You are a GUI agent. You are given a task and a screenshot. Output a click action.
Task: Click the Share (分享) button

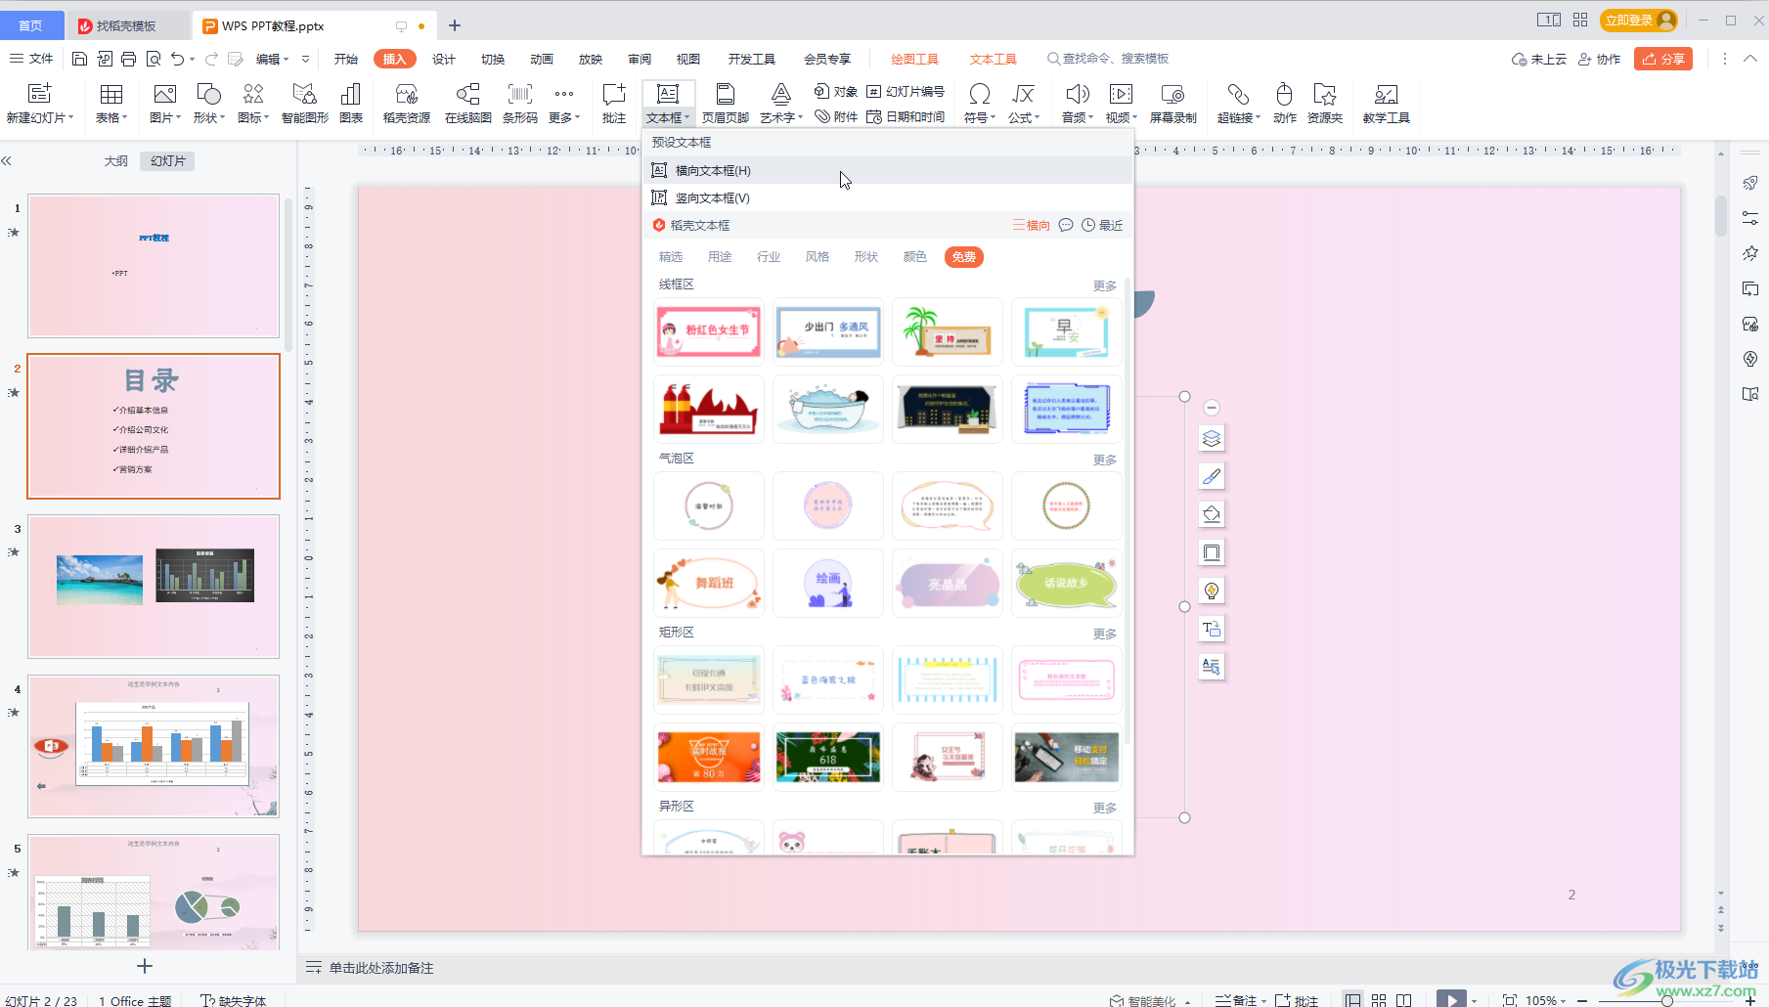[x=1662, y=59]
